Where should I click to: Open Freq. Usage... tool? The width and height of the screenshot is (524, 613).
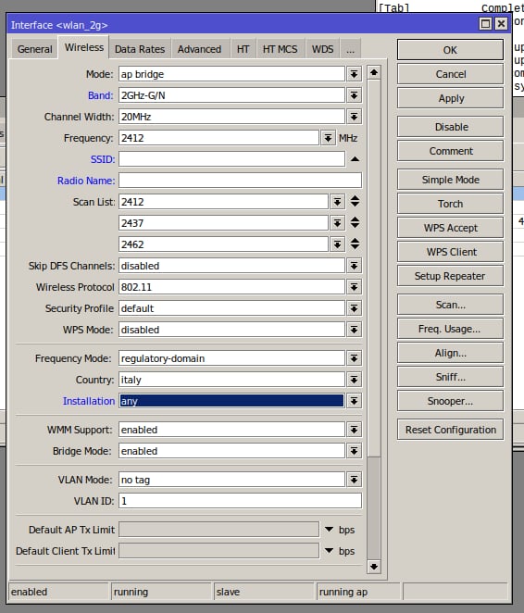click(x=450, y=329)
